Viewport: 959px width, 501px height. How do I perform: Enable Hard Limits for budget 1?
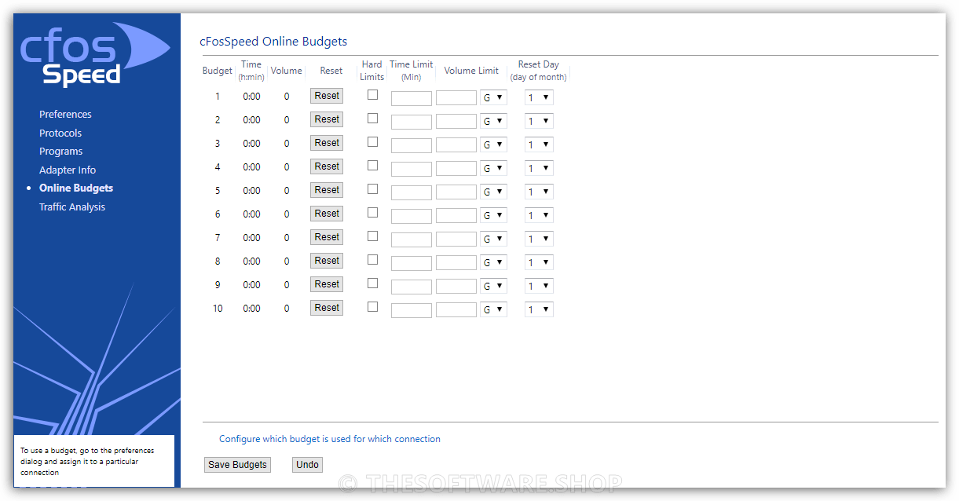(x=372, y=93)
